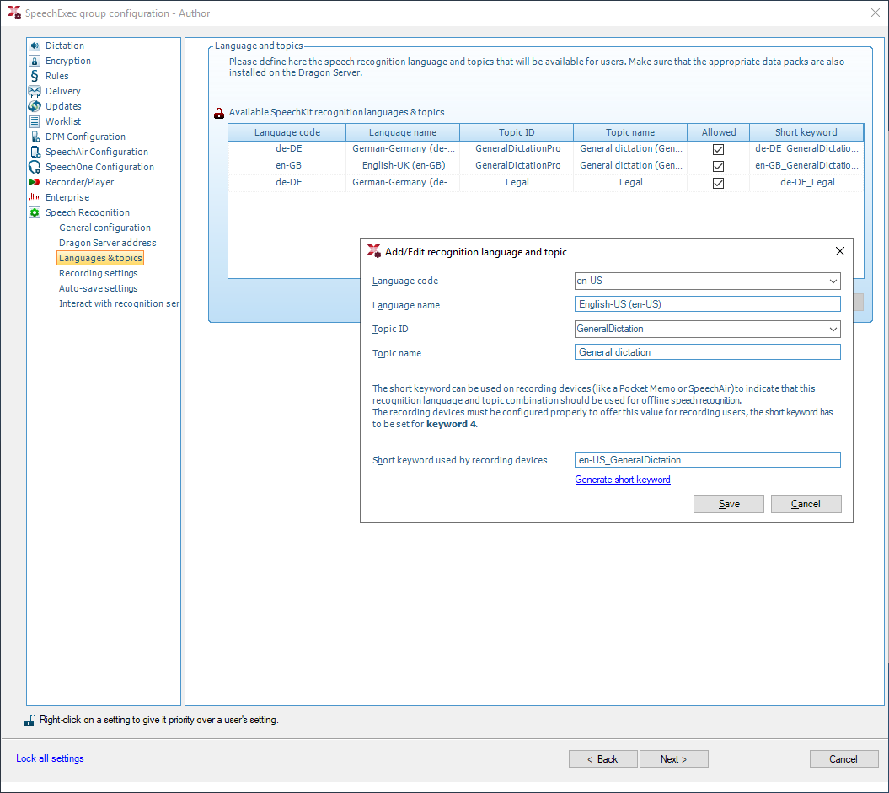Open Dragon Server address settings

click(107, 243)
